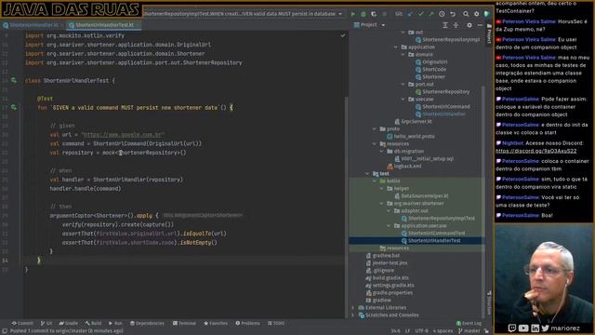The height and width of the screenshot is (335, 595).
Task: Open DataSourceHelper.kt file
Action: [421, 196]
